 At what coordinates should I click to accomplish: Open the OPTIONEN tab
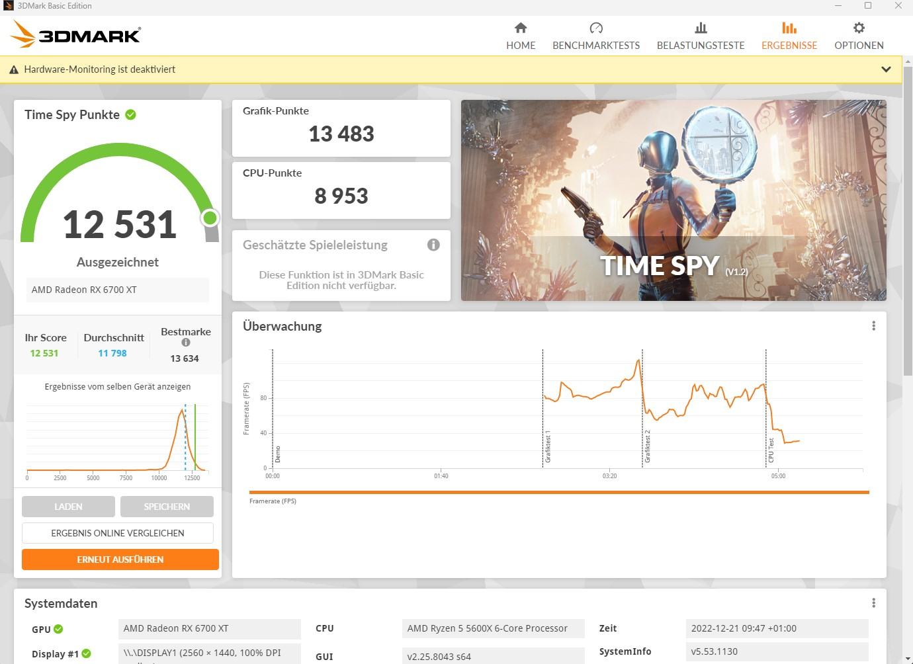[x=859, y=36]
